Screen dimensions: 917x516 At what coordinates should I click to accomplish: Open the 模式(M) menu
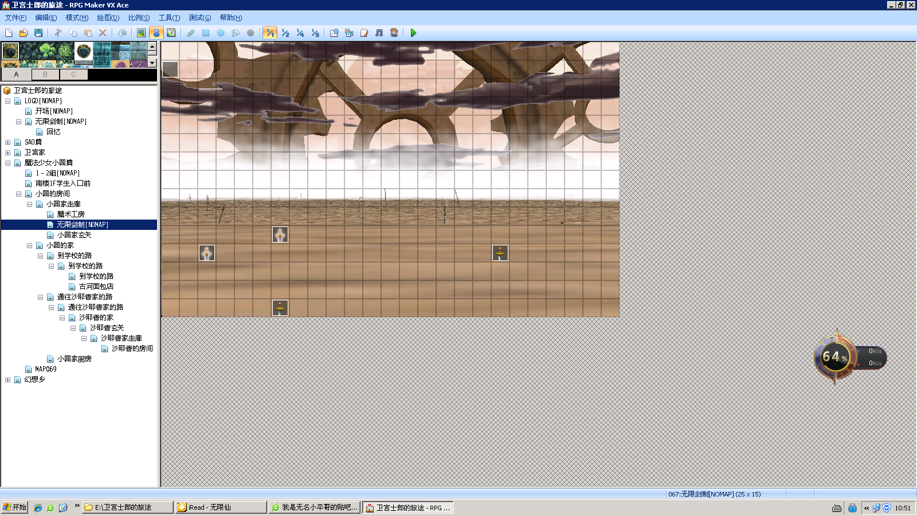click(77, 18)
